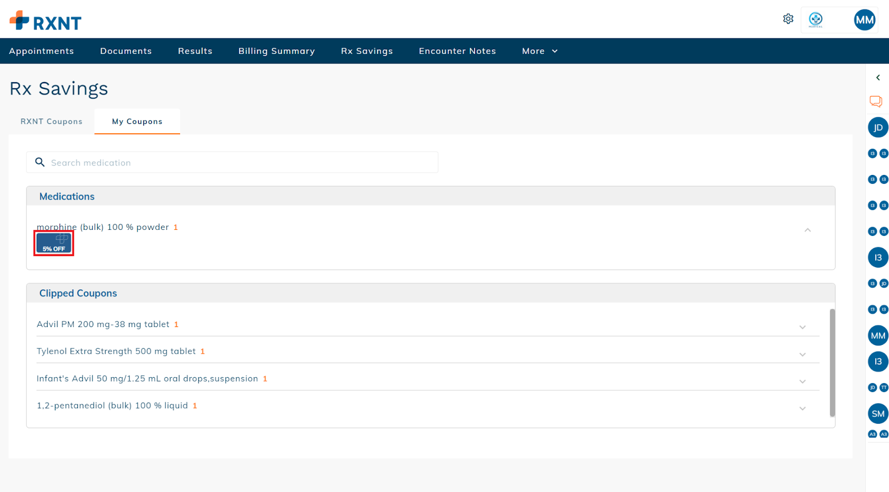Click Advil PM 200 mg-38 mg tablet
This screenshot has height=492, width=889.
(103, 324)
